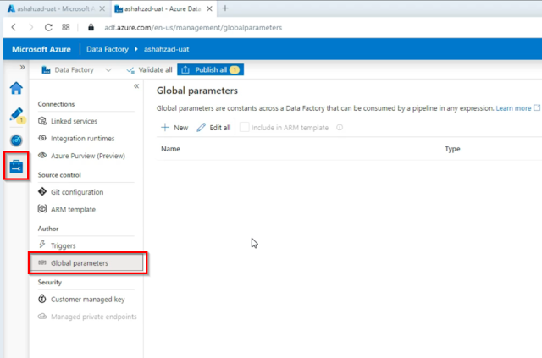Click Publish all button
Image resolution: width=542 pixels, height=358 pixels.
[211, 69]
